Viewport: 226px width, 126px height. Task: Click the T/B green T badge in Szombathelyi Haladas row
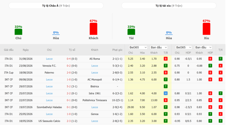click(166, 107)
